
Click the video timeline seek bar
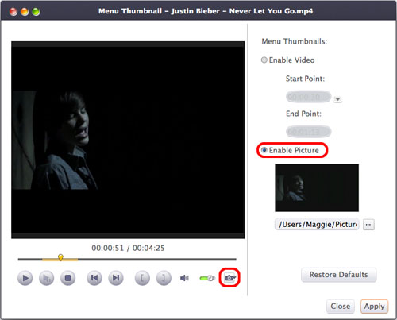coord(127,260)
